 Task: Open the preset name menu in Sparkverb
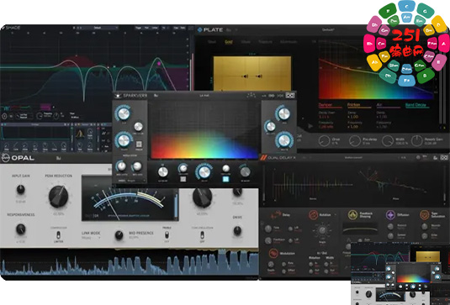point(204,96)
